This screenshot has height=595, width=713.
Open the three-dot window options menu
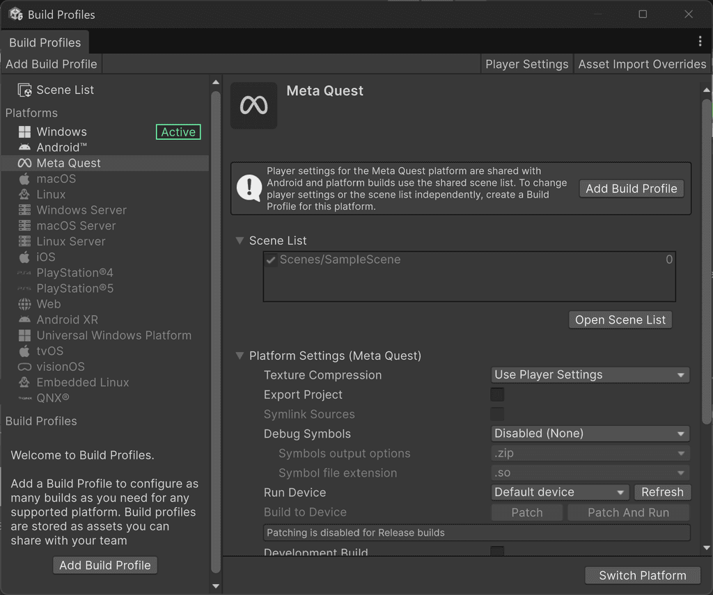point(700,42)
